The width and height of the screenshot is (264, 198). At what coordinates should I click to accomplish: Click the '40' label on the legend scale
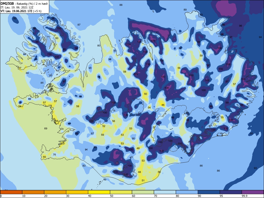coord(89,196)
